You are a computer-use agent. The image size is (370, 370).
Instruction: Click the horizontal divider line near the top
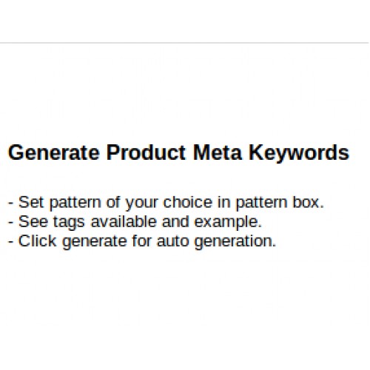tap(184, 43)
